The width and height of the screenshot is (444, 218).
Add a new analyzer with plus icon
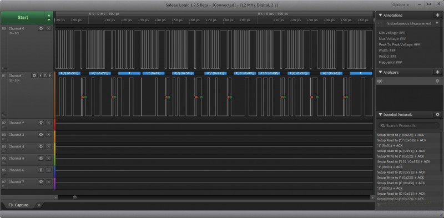click(x=437, y=73)
